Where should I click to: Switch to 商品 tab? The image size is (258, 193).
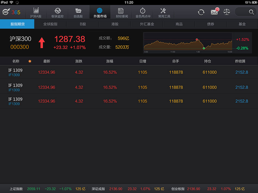(x=179, y=24)
